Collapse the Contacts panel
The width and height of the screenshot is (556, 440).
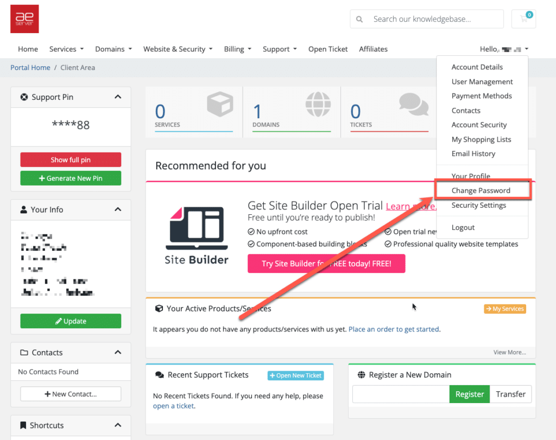[118, 353]
